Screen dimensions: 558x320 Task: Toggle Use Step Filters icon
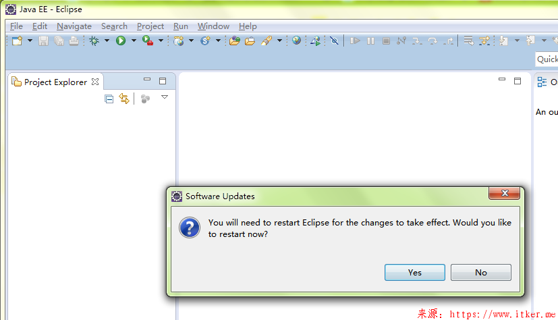click(484, 41)
